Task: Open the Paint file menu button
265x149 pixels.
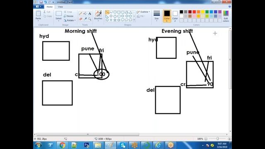Action: 39,7
